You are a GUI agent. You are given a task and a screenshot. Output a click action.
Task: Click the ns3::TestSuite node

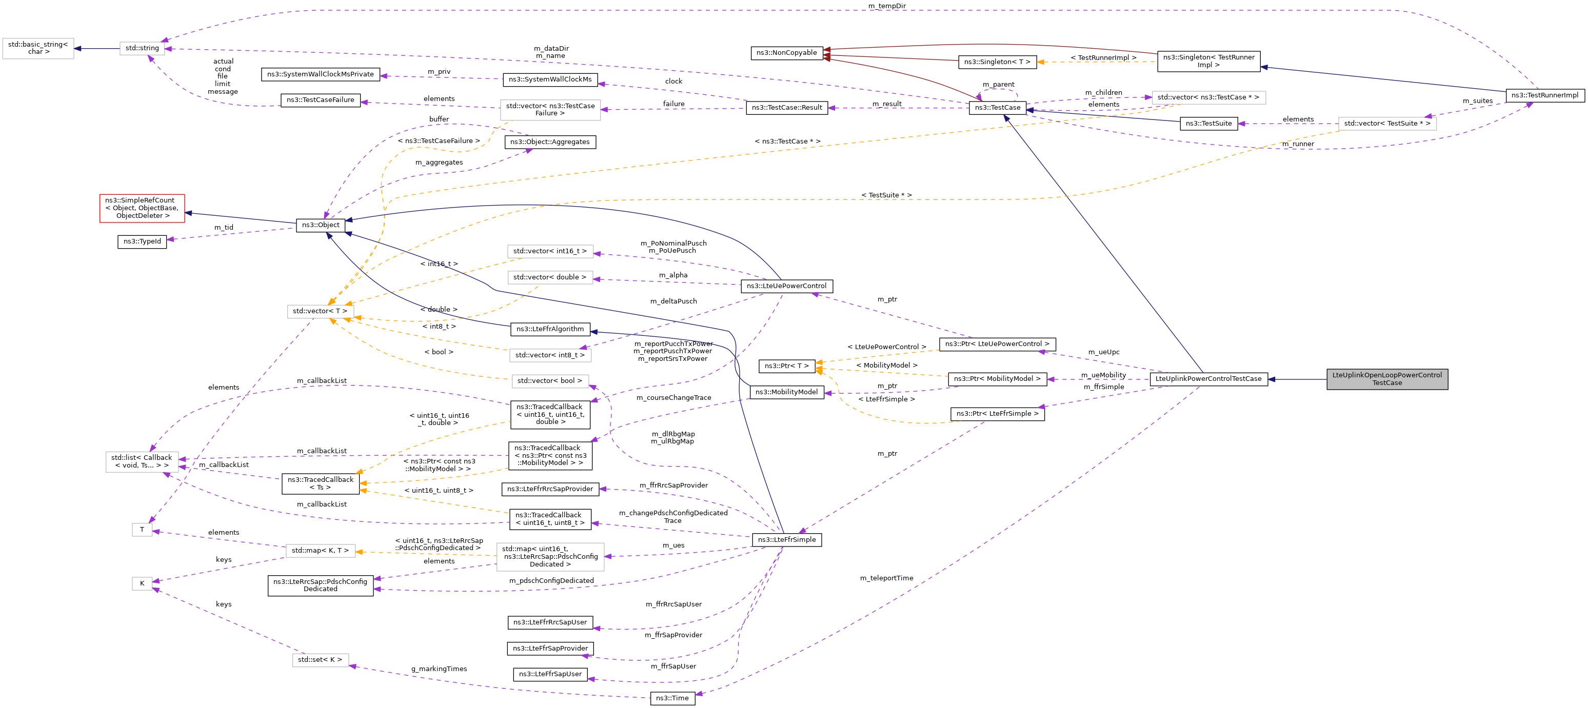click(1208, 123)
